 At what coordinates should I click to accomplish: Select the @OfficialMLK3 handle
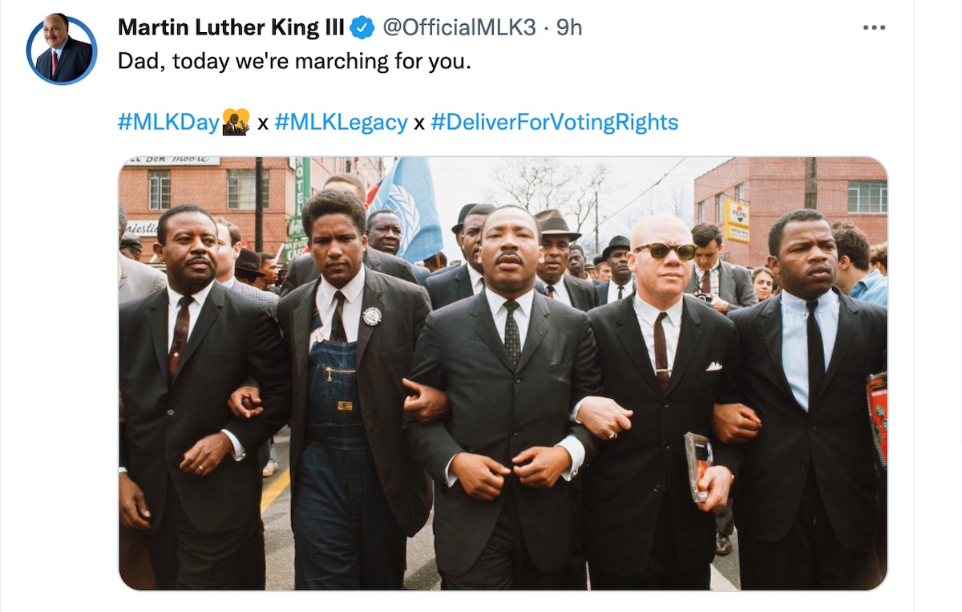(459, 28)
